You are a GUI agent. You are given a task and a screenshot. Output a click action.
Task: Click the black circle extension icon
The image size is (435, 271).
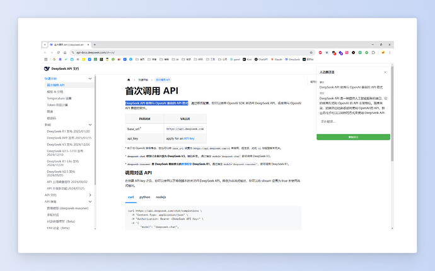(x=353, y=52)
